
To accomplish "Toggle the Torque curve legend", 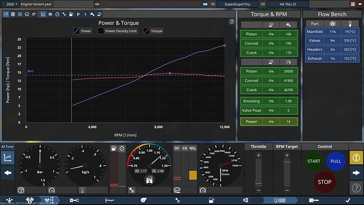I will tap(153, 31).
